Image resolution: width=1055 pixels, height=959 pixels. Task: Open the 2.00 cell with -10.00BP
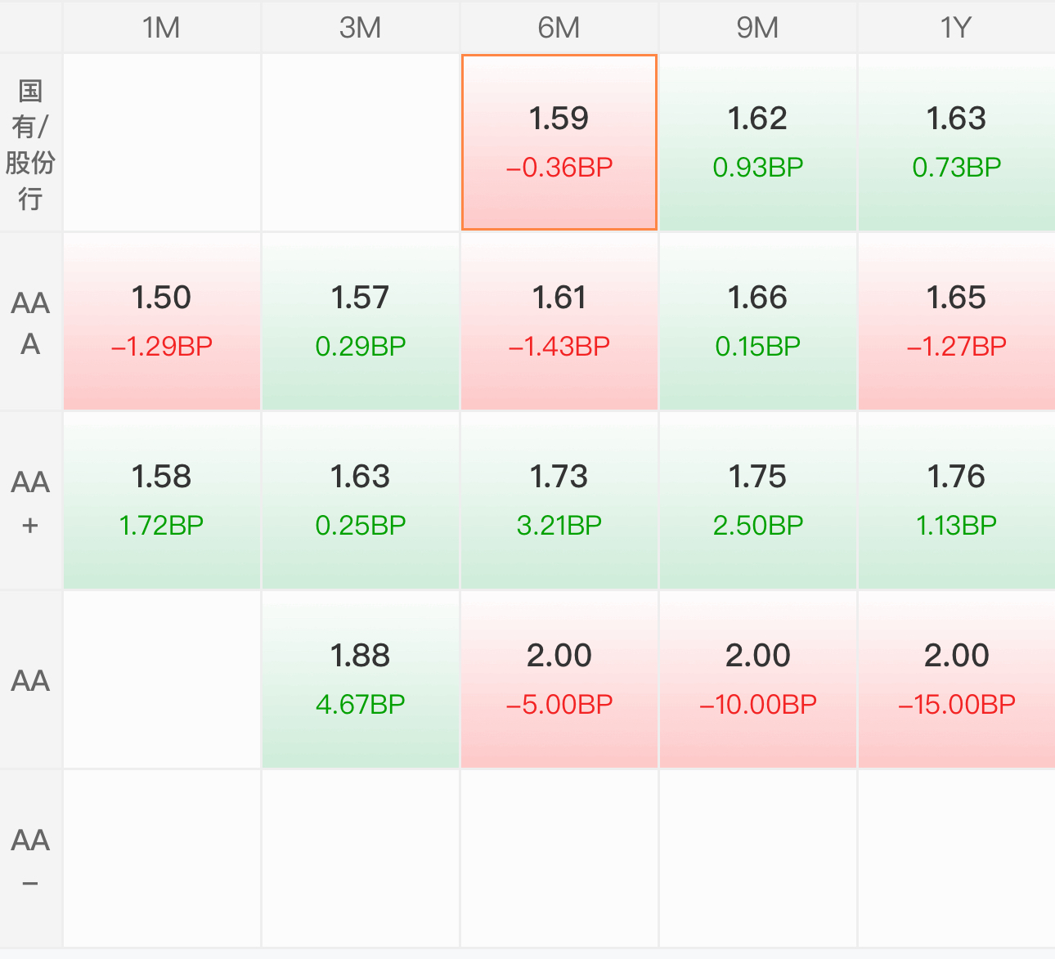pyautogui.click(x=758, y=679)
